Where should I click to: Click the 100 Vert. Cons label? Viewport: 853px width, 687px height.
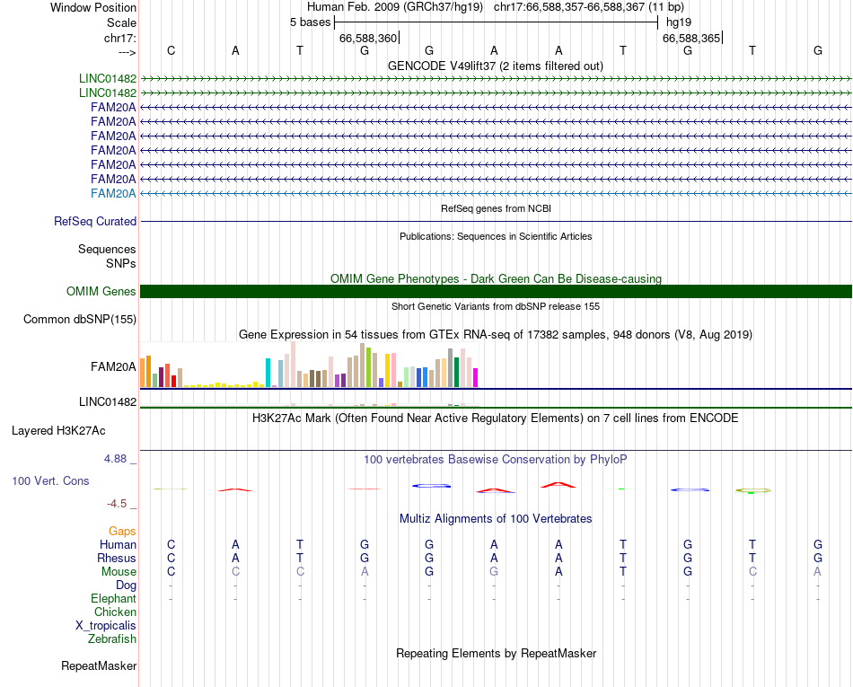pyautogui.click(x=50, y=480)
